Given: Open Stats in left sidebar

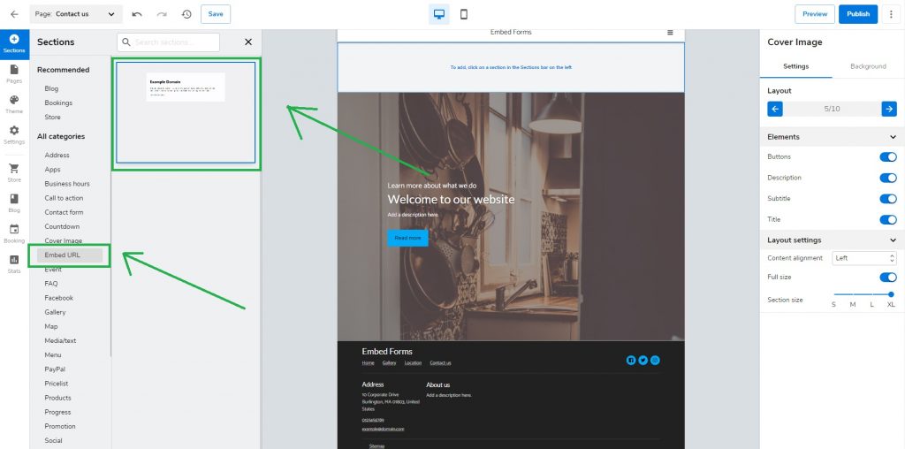Looking at the screenshot, I should (14, 263).
